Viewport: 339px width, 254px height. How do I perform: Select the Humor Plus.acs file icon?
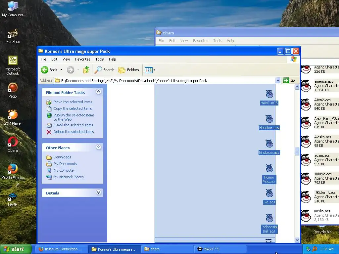click(269, 168)
